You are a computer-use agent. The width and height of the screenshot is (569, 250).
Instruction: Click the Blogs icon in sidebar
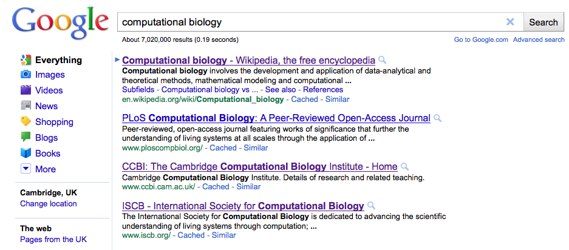click(26, 138)
